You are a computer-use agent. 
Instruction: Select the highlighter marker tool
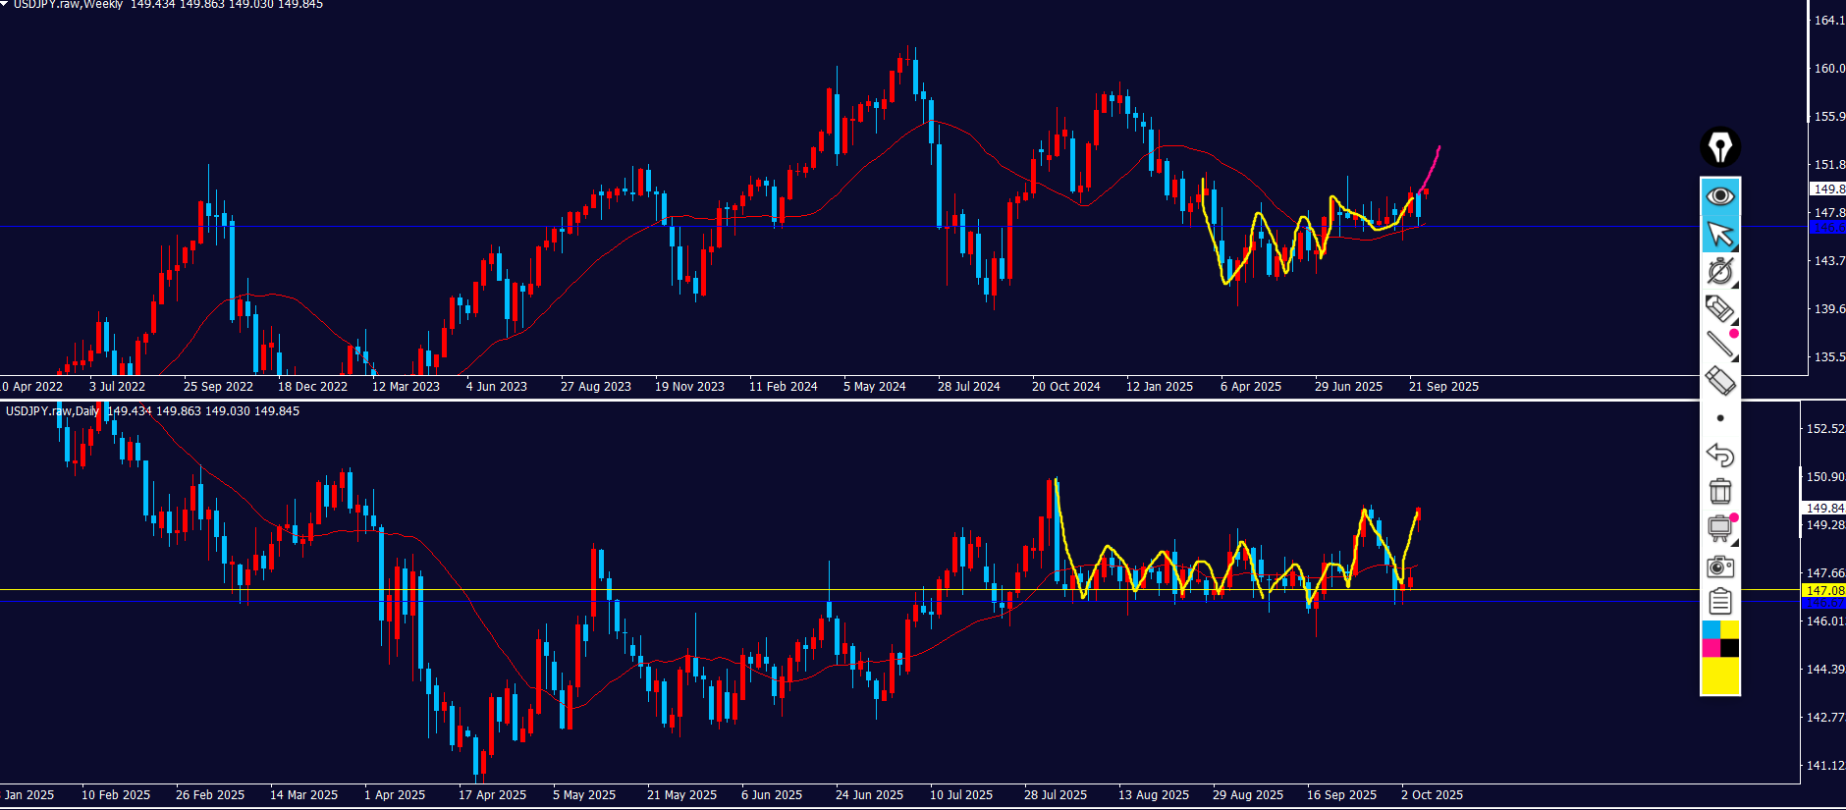[1719, 309]
